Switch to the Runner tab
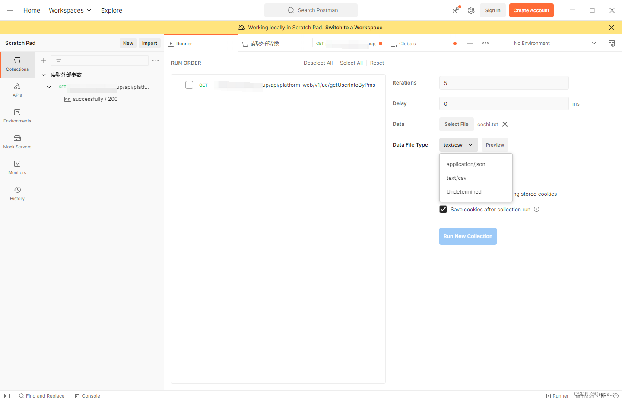 pos(201,44)
